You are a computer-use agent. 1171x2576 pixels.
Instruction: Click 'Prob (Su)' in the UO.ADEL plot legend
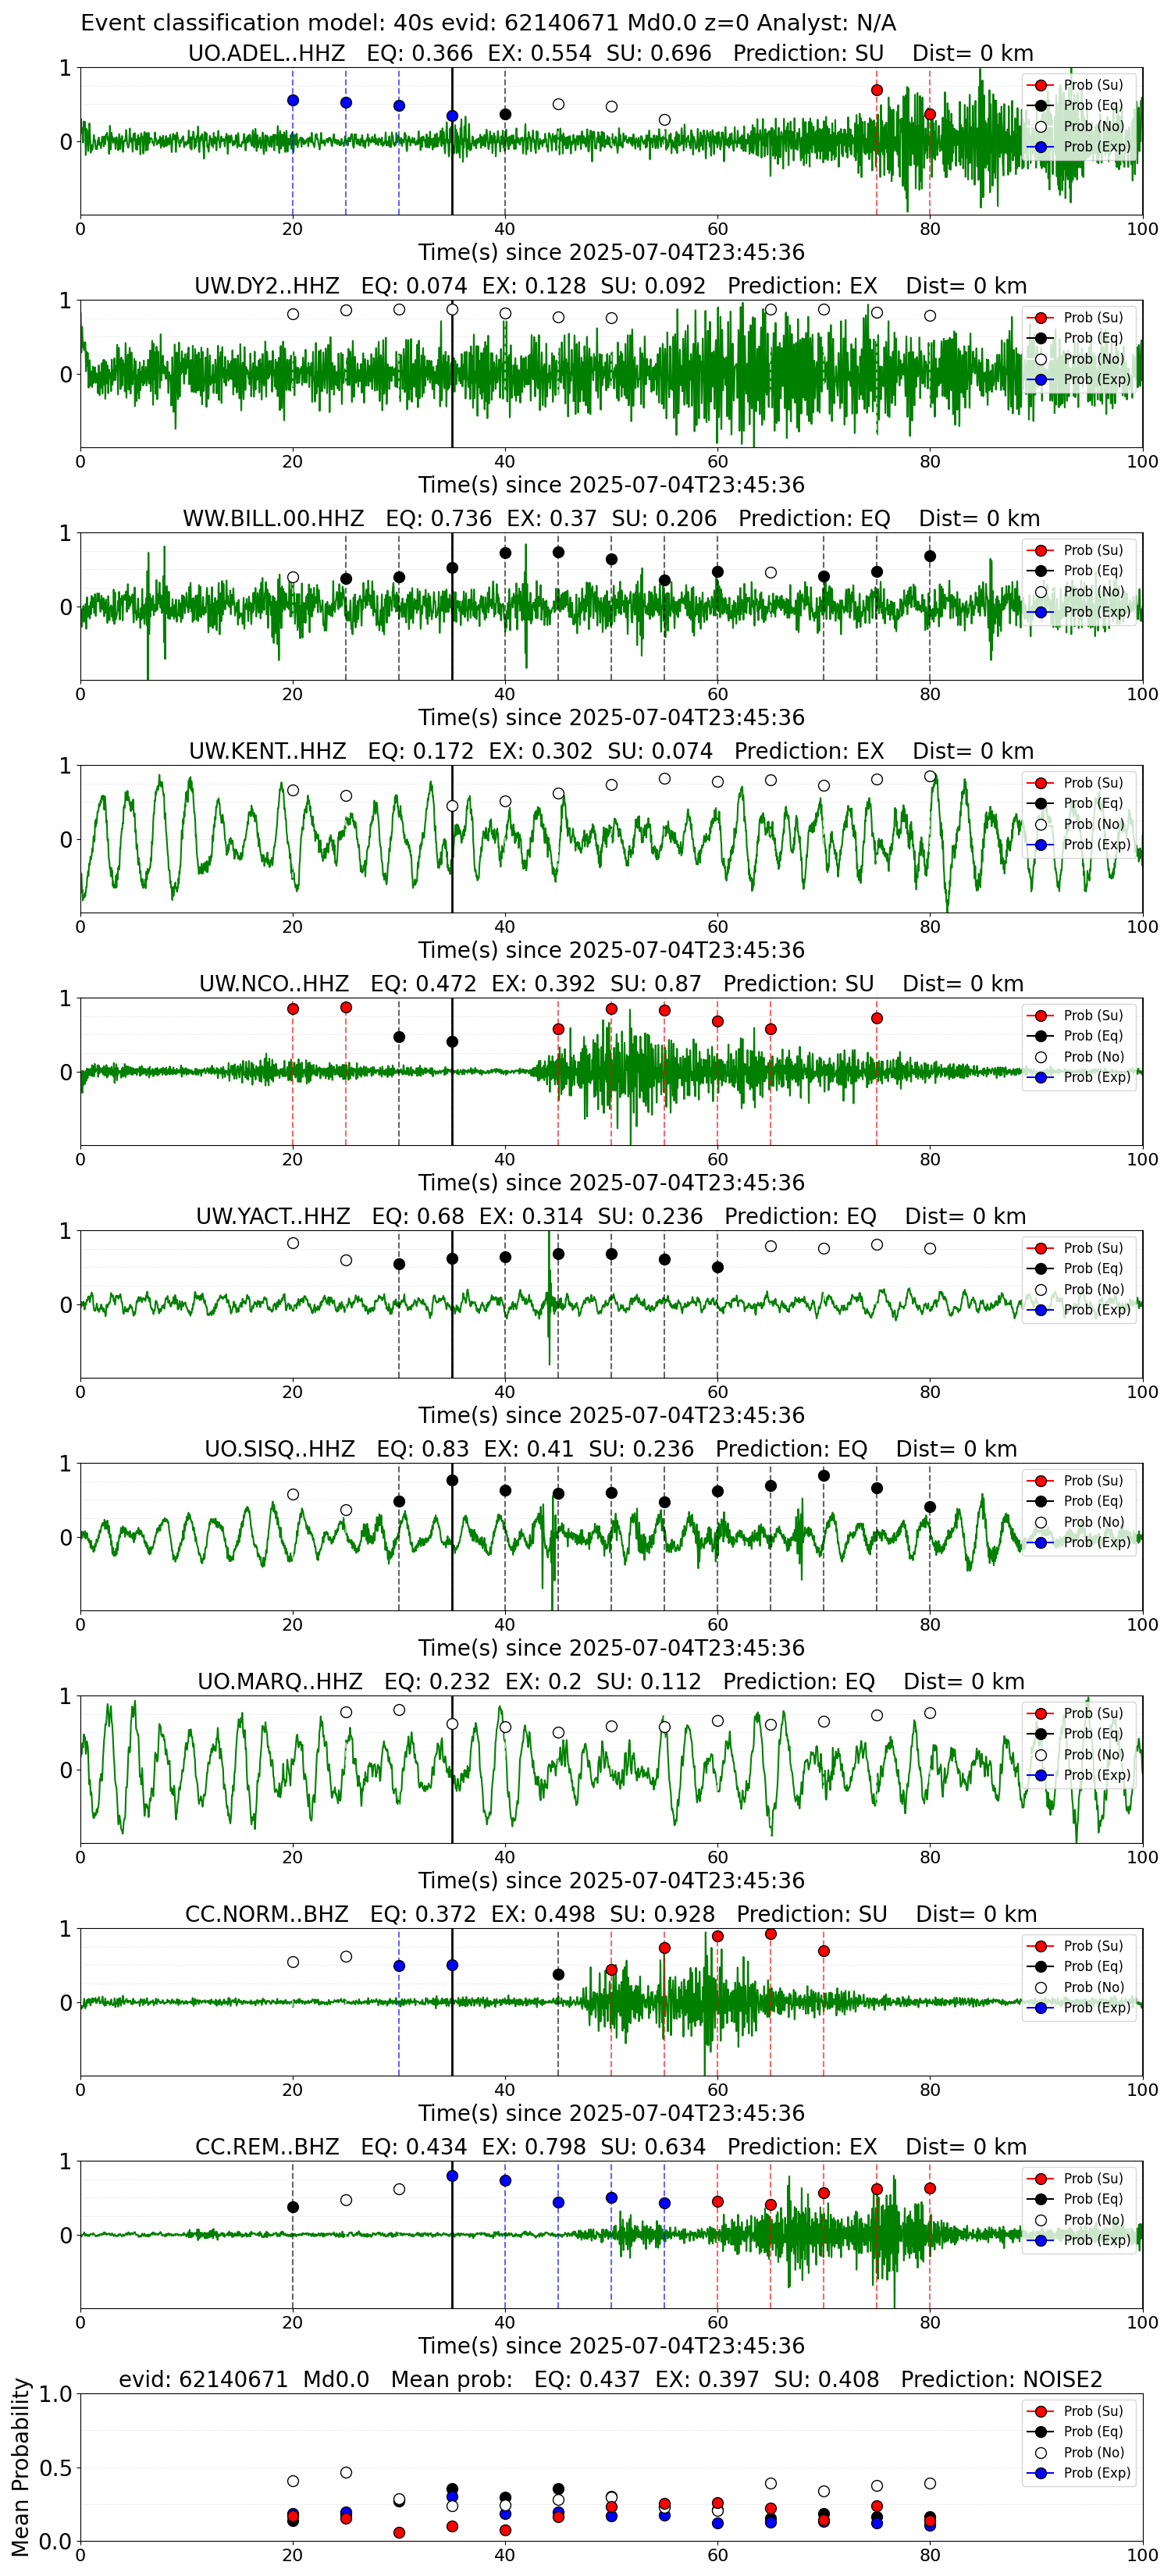pyautogui.click(x=1093, y=85)
